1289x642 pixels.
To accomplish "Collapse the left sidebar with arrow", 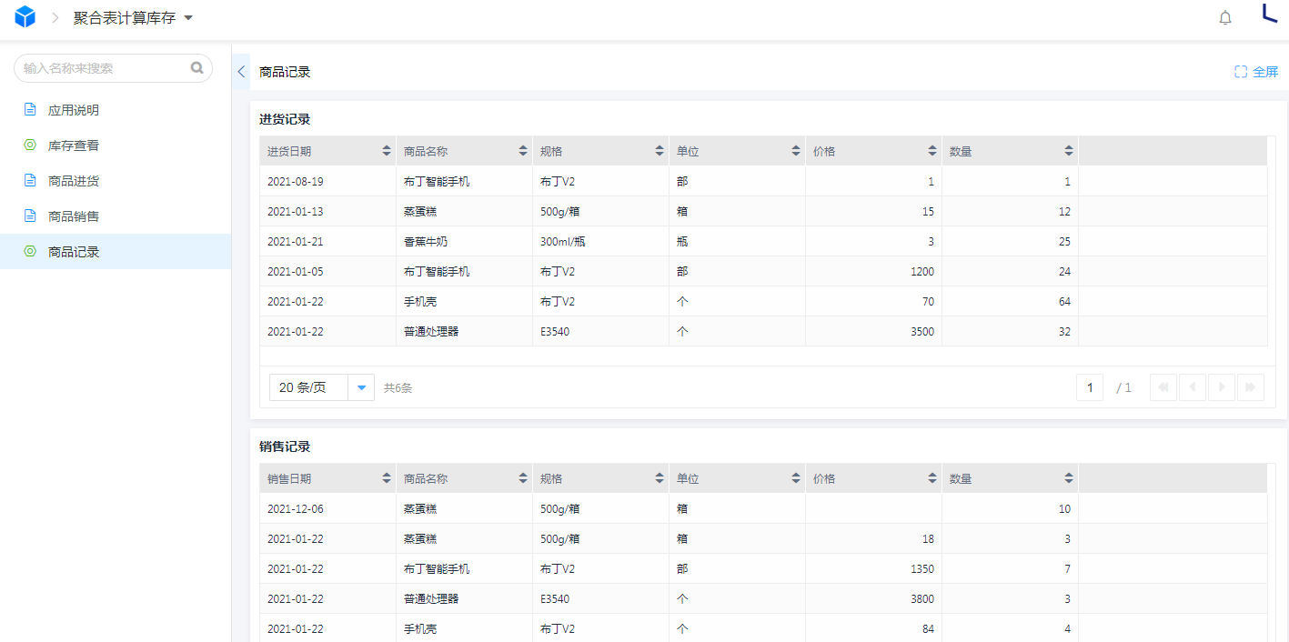I will tap(241, 72).
